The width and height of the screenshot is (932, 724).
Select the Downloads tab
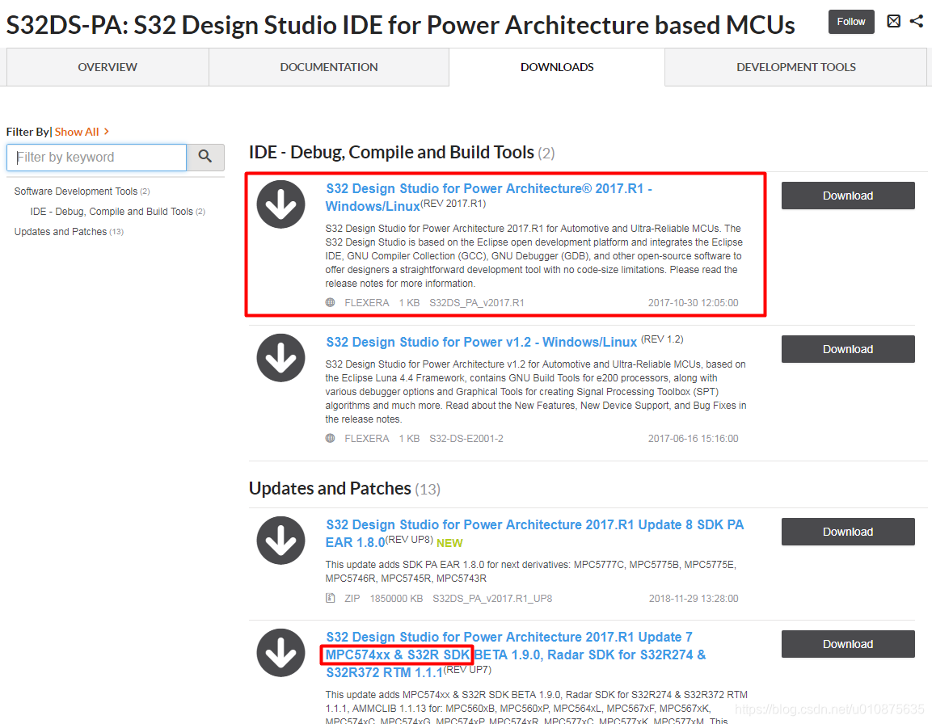point(557,67)
